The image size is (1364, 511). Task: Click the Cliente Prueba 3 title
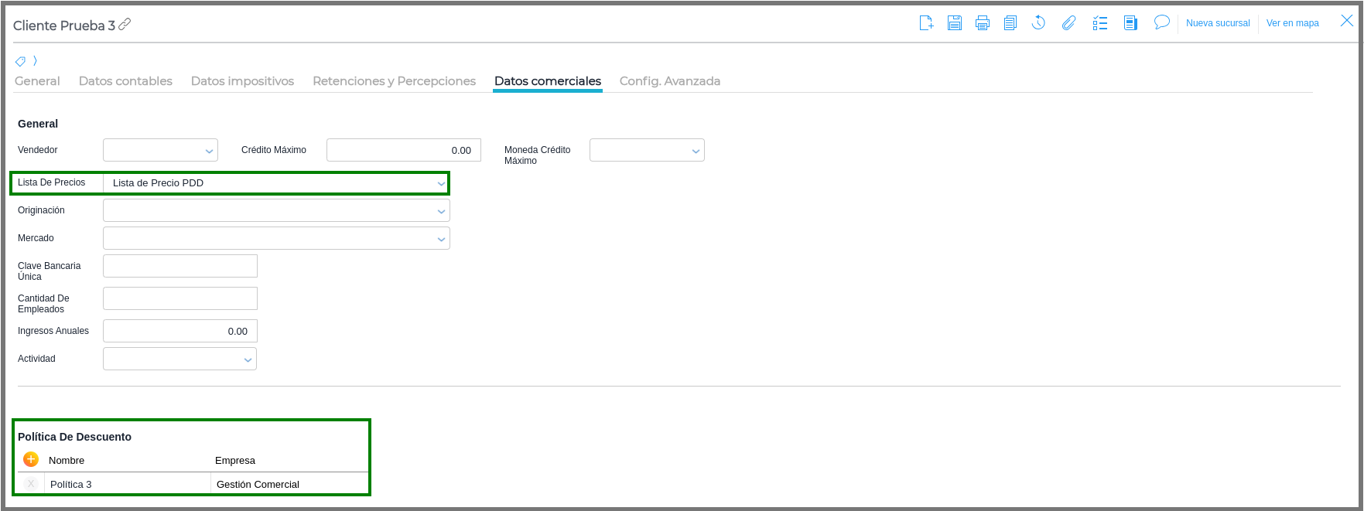(x=64, y=26)
